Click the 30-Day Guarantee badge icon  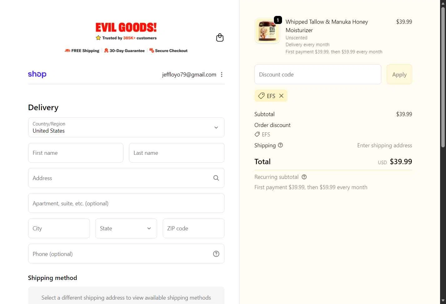106,51
